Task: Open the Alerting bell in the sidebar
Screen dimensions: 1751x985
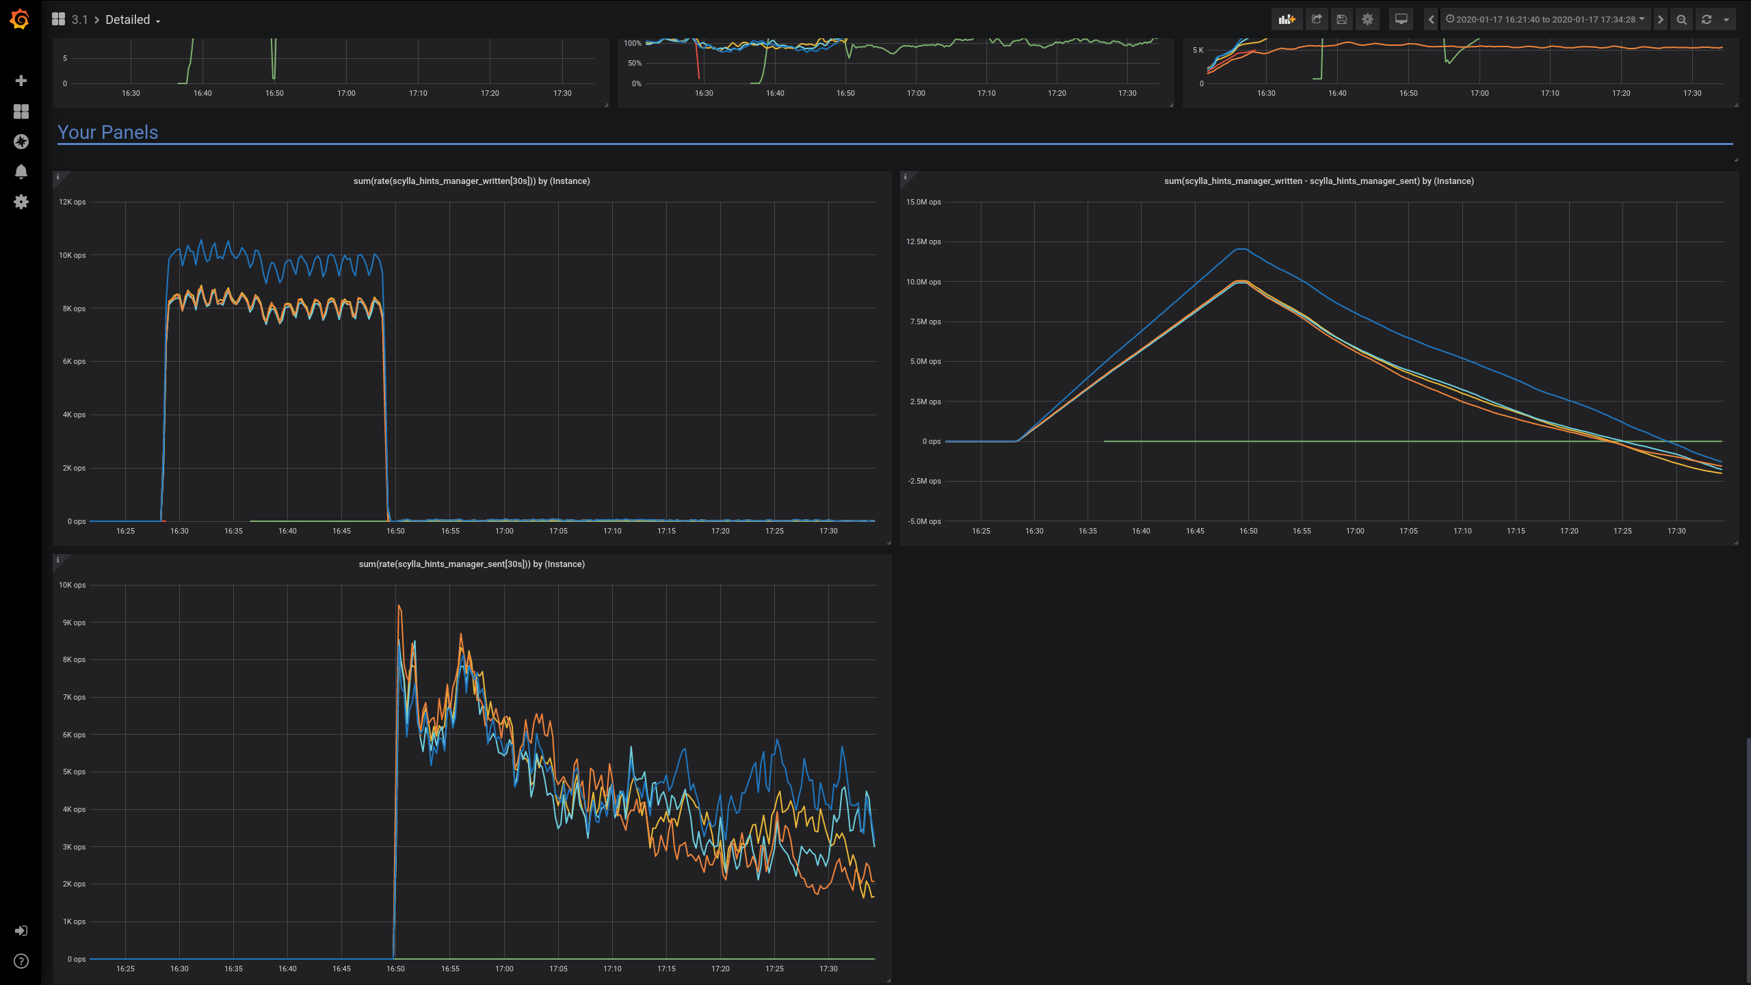Action: click(21, 172)
